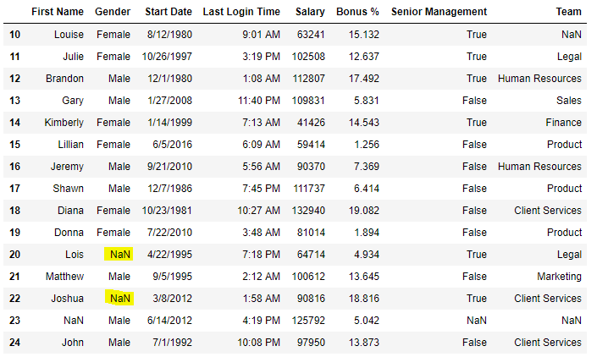Click the Sales team cell for Gary

[568, 101]
